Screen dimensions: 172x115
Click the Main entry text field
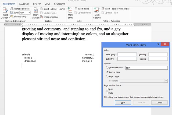127,55
